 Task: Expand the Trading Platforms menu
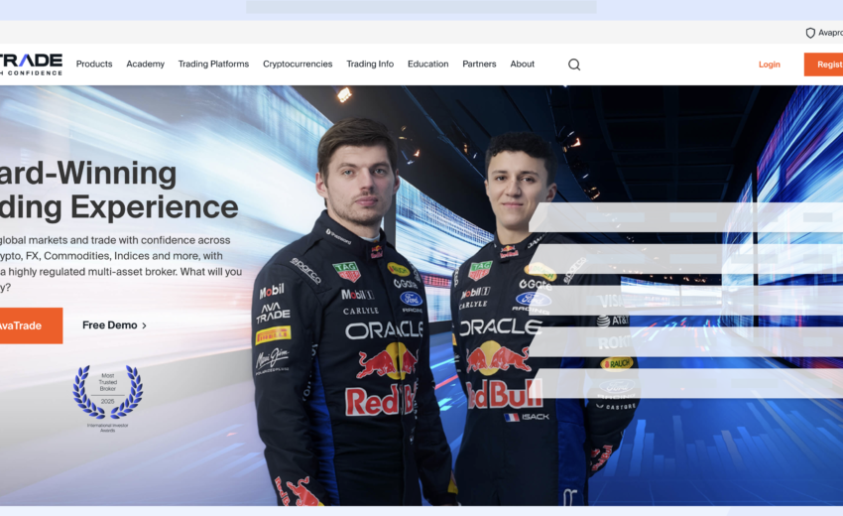(213, 64)
